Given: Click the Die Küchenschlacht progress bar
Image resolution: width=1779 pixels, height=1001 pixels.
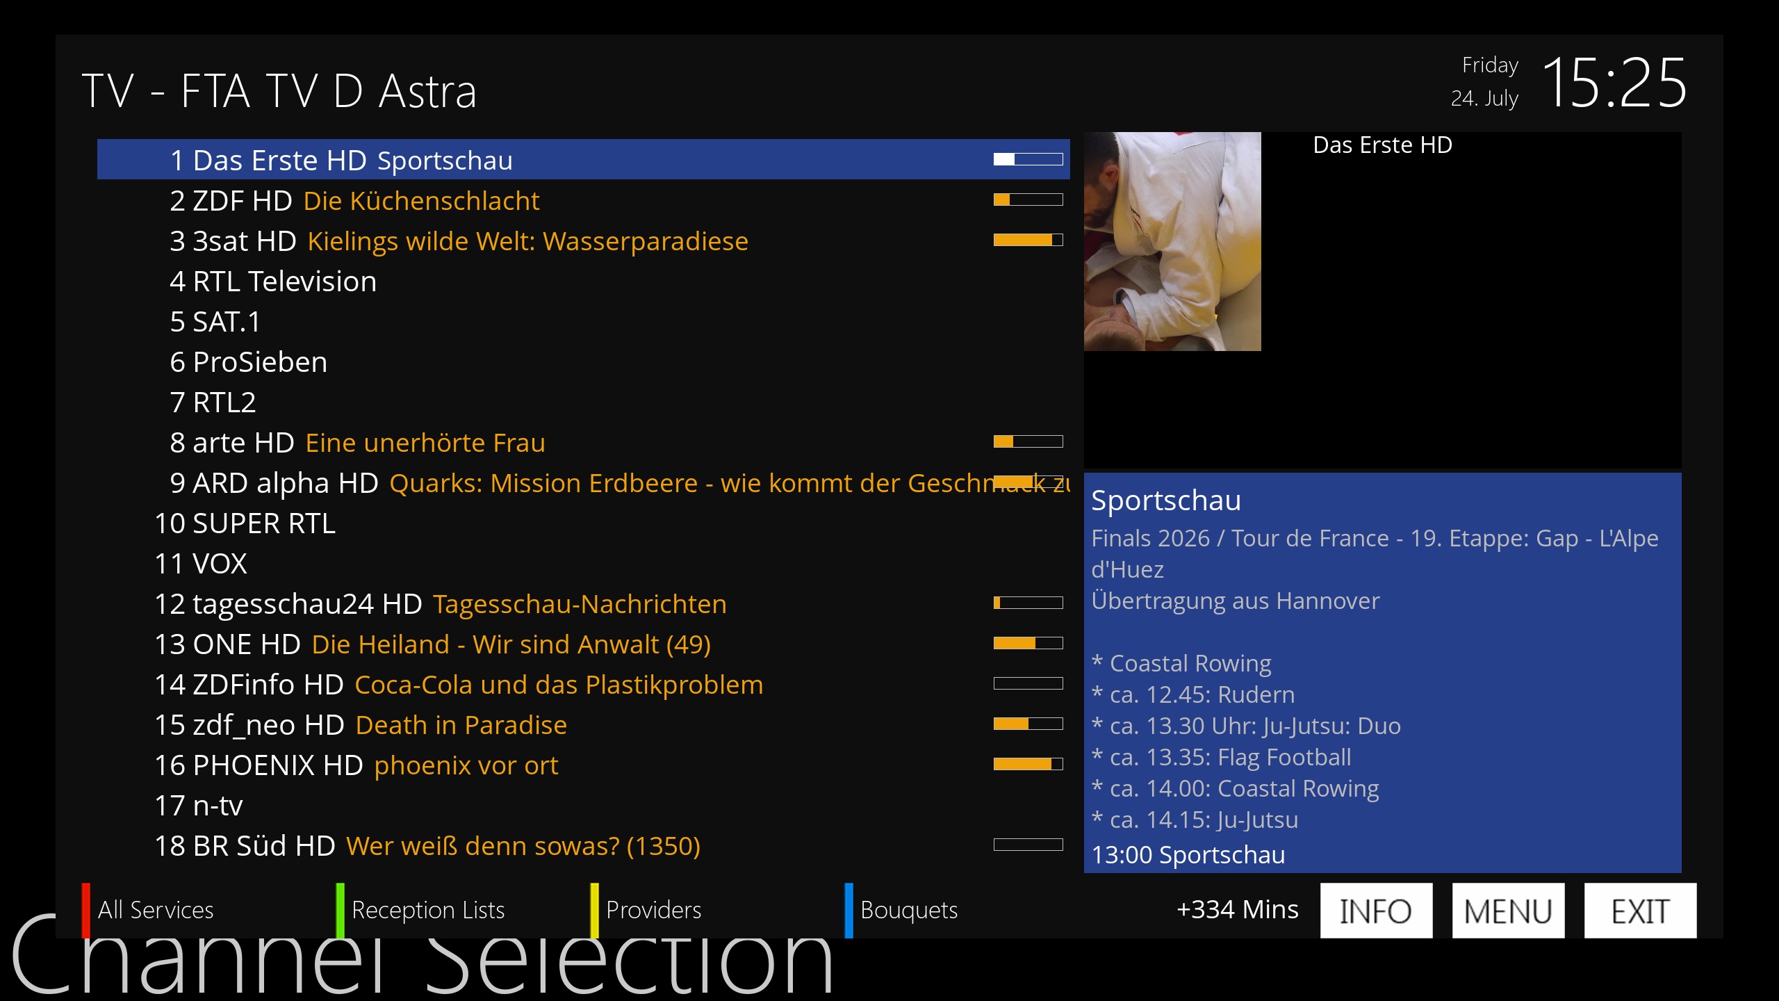Looking at the screenshot, I should (1028, 200).
